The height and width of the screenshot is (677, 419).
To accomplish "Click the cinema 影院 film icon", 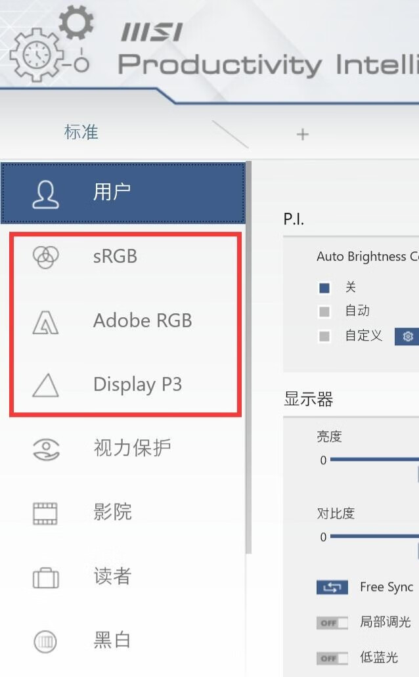I will (45, 513).
